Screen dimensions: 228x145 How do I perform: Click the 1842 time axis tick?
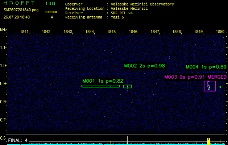pyautogui.click(x=46, y=32)
